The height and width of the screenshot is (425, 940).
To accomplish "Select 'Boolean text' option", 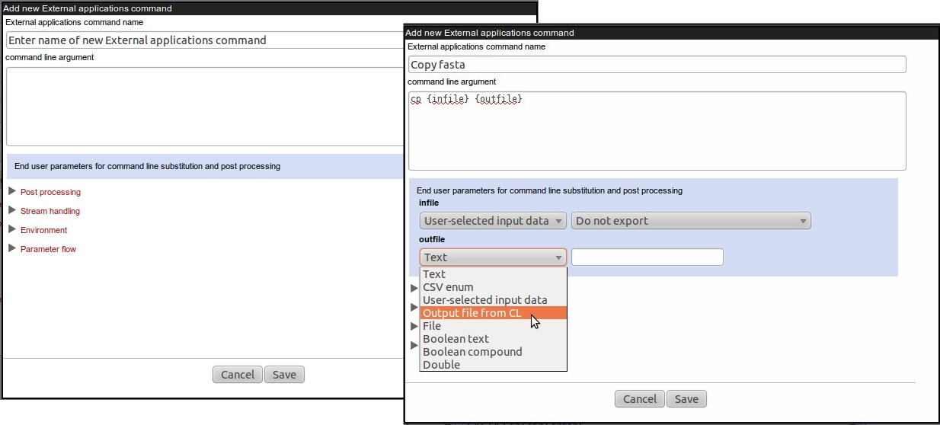I will pyautogui.click(x=493, y=339).
